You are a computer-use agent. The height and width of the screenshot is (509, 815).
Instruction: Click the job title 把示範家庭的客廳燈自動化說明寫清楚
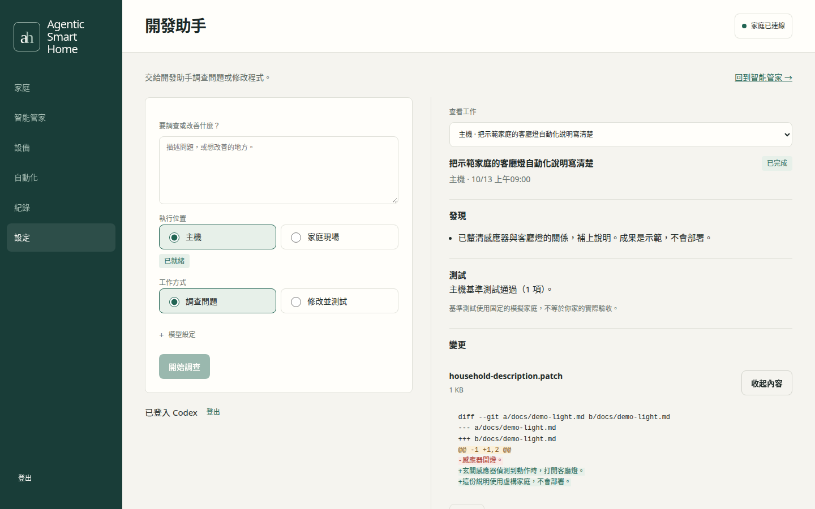coord(521,163)
